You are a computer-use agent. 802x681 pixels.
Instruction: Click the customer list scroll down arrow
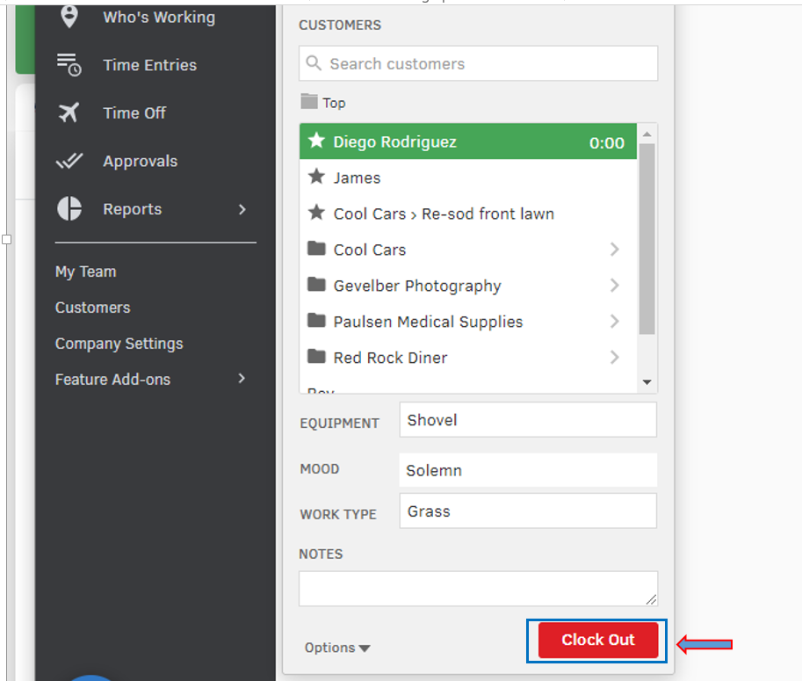coord(647,382)
